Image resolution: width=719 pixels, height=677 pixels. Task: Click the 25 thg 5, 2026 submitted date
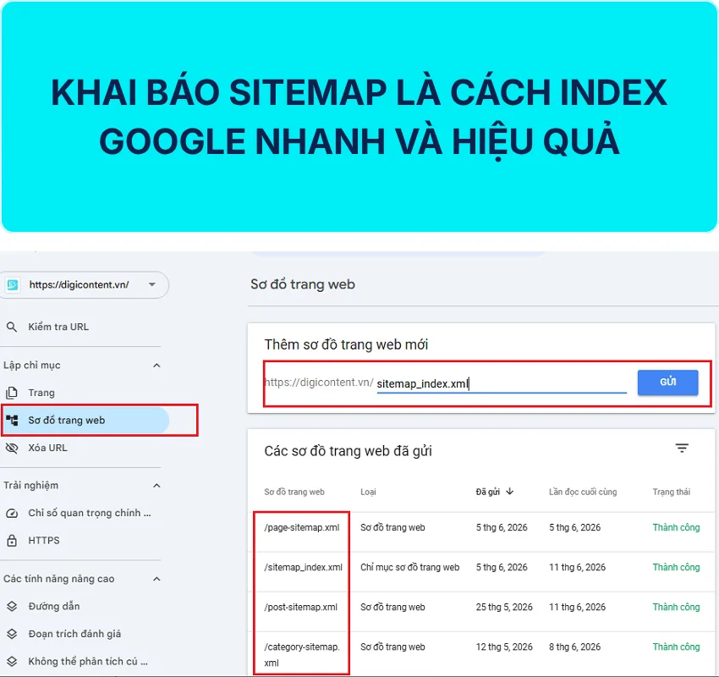[x=504, y=608]
